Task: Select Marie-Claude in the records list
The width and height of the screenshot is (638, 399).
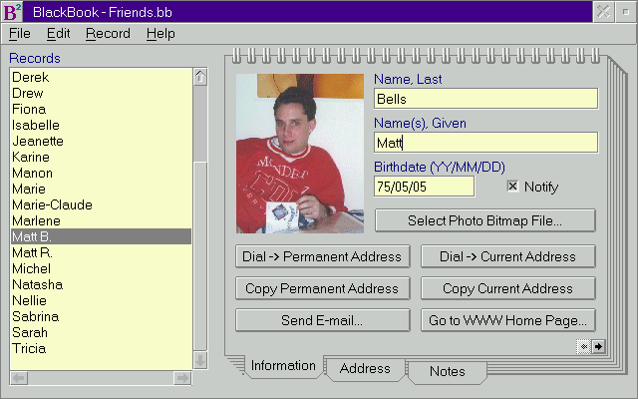Action: point(101,204)
